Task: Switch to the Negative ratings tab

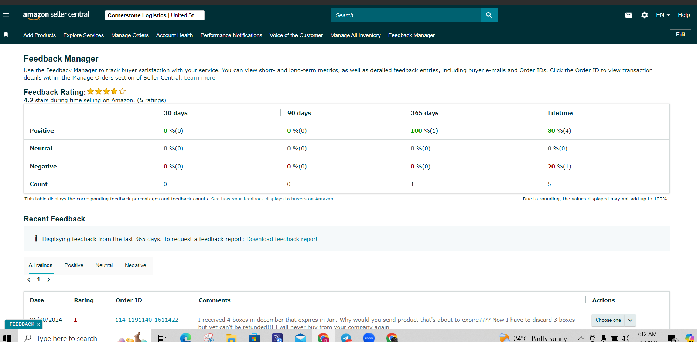Action: (136, 265)
